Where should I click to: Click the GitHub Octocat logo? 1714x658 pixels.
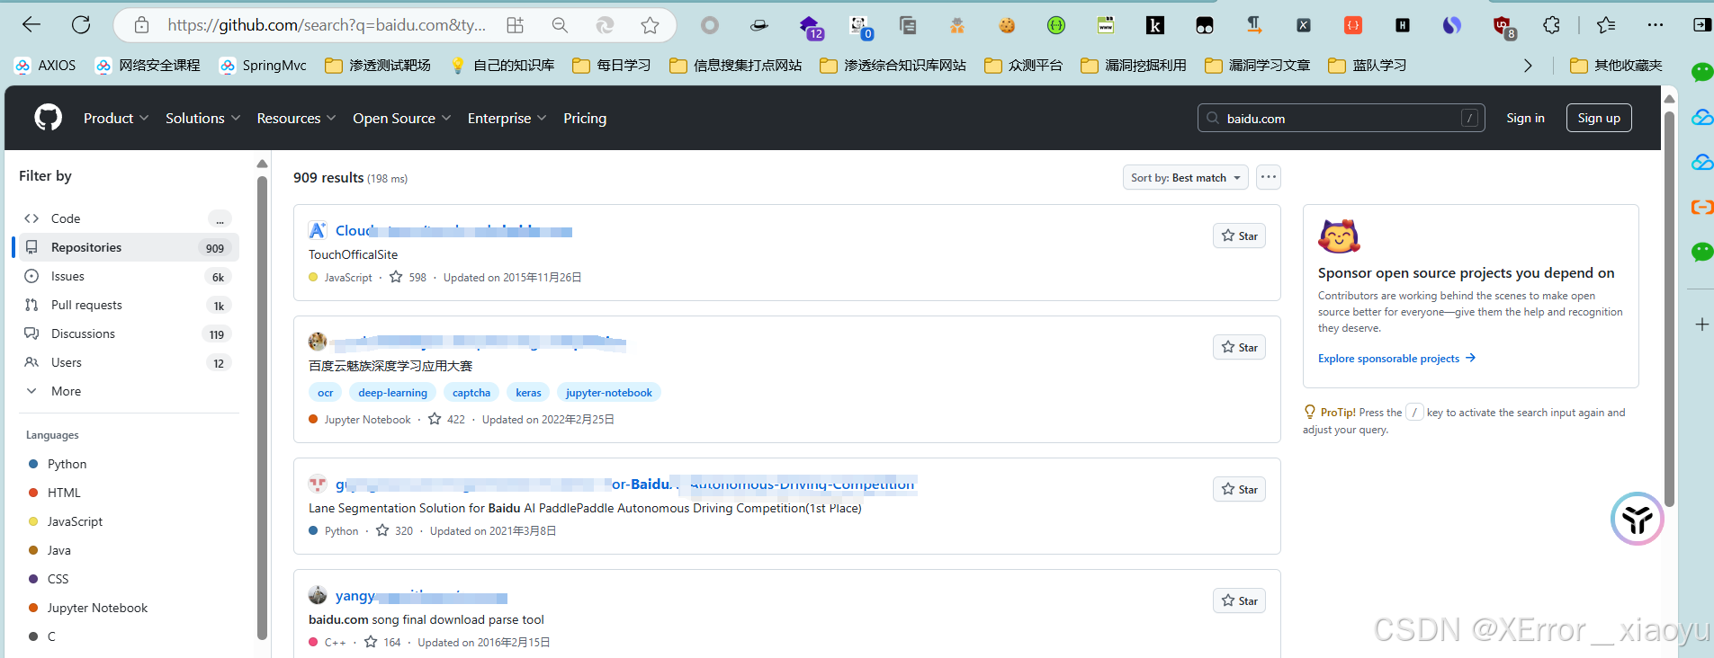tap(48, 118)
